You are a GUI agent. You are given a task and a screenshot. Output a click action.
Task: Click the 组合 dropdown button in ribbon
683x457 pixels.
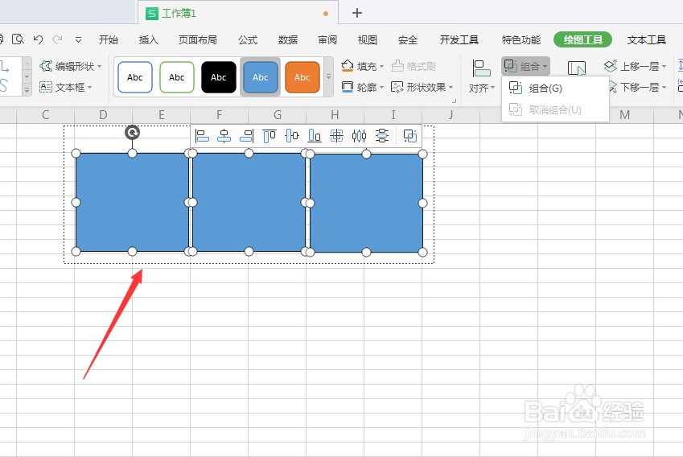tap(525, 66)
